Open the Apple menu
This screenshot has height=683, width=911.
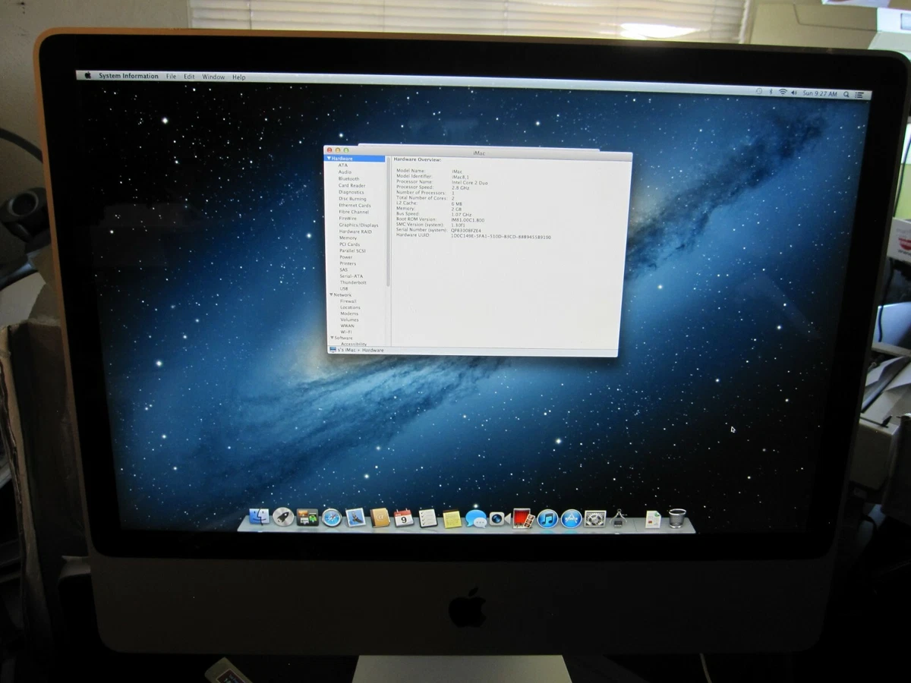click(87, 76)
